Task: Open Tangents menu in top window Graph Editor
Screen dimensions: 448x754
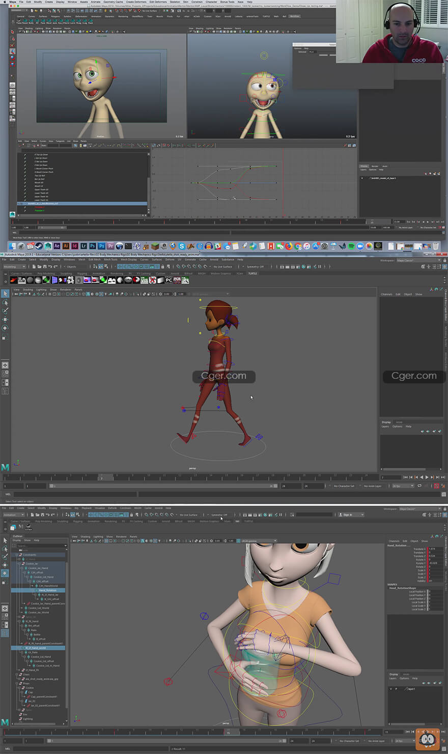Action: 60,141
